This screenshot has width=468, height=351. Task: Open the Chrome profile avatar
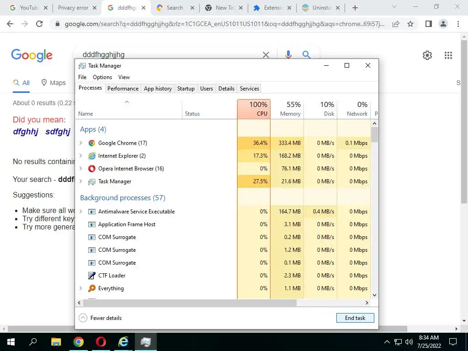(x=443, y=24)
